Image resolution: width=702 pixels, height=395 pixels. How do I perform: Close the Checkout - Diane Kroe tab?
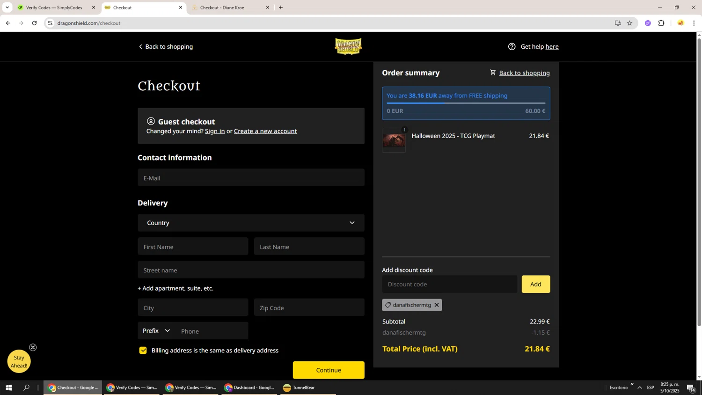(268, 7)
